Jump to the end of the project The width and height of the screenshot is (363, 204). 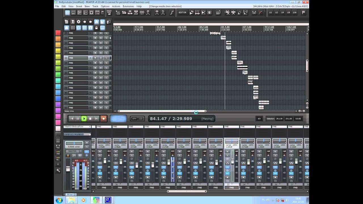(x=96, y=119)
